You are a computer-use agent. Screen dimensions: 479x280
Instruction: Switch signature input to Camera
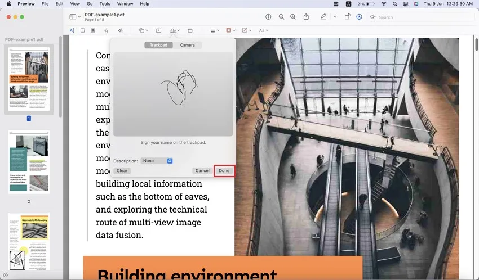click(x=188, y=45)
